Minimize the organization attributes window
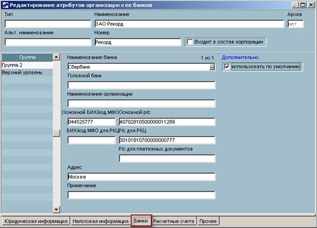317x228 pixels. (x=295, y=5)
